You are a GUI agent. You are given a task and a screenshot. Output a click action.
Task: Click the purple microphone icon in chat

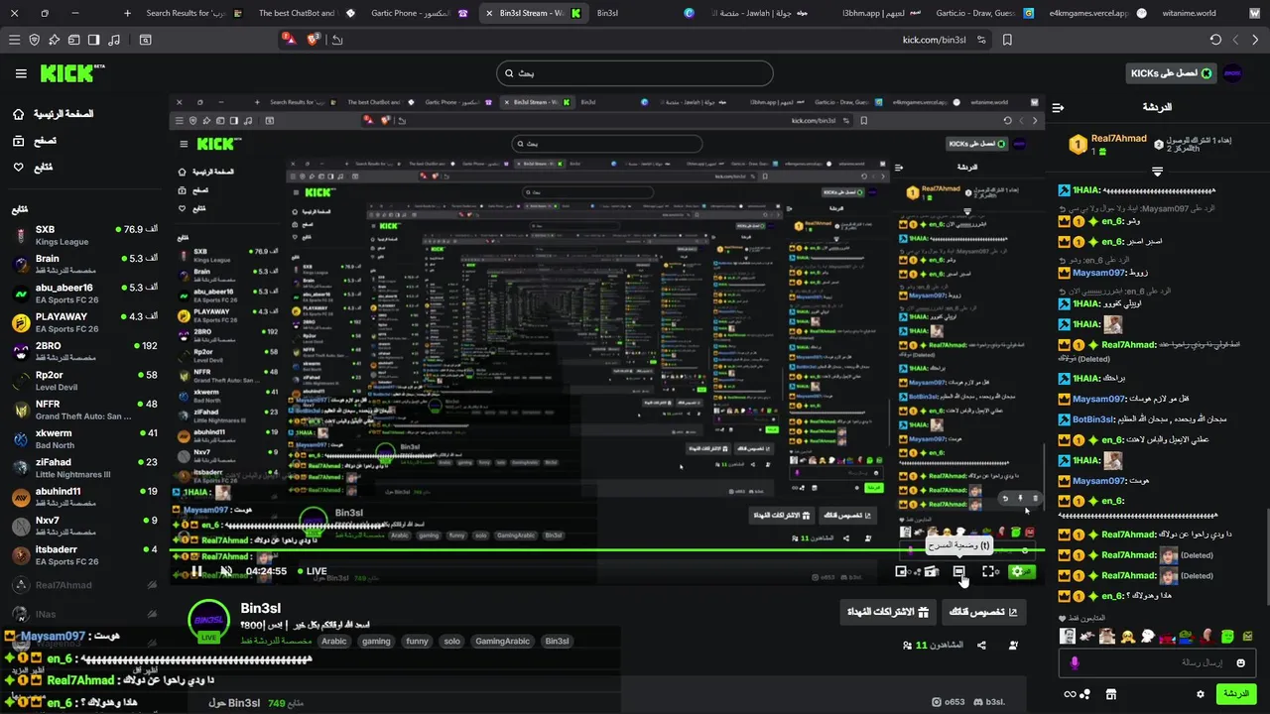1075,662
